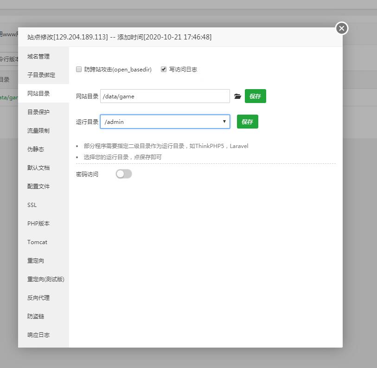Open the 配置文件 tab
Image resolution: width=377 pixels, height=368 pixels.
click(x=38, y=187)
